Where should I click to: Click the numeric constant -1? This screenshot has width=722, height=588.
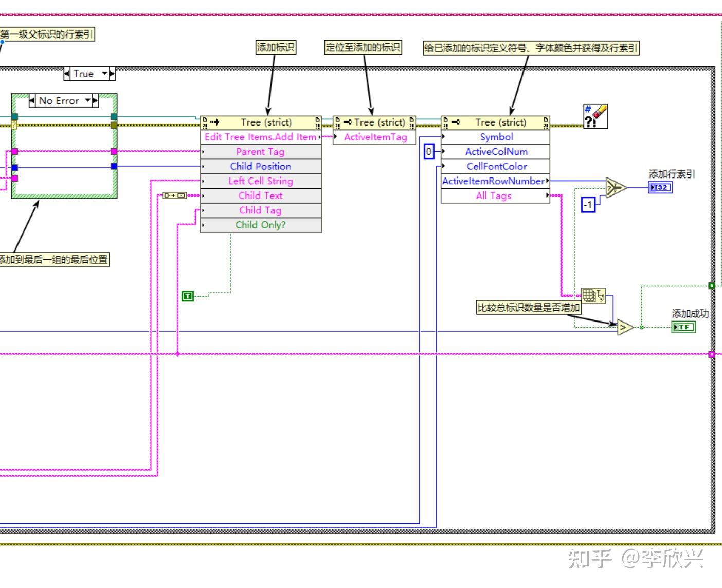pyautogui.click(x=588, y=205)
